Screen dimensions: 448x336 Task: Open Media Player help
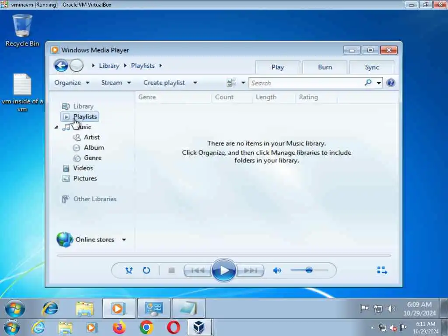click(x=391, y=83)
